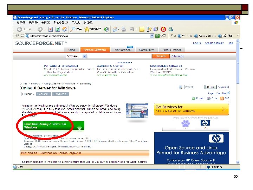Click the orange Search button
Screen dimensions: 253x190
coord(161,56)
